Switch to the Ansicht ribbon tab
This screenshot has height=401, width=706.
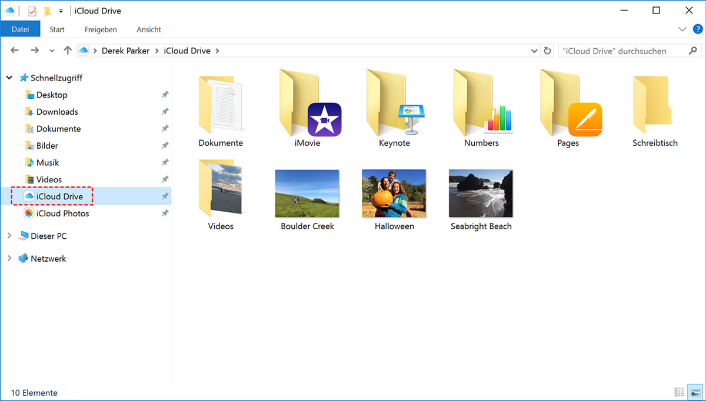tap(149, 29)
